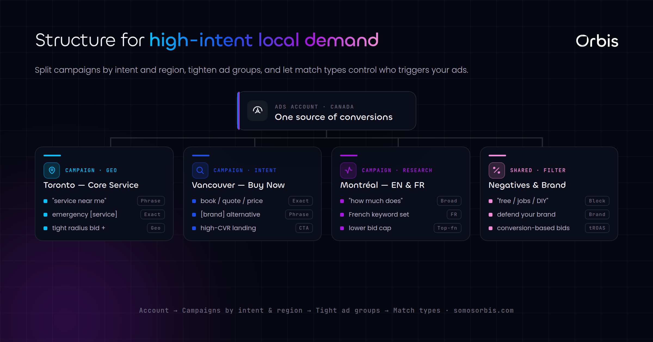Click the "book / quote / price" row
Viewport: 653px width, 342px height.
point(252,201)
